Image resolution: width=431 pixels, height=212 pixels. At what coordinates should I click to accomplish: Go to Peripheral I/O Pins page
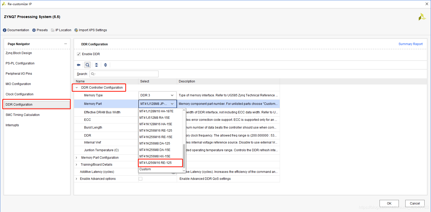(x=19, y=74)
